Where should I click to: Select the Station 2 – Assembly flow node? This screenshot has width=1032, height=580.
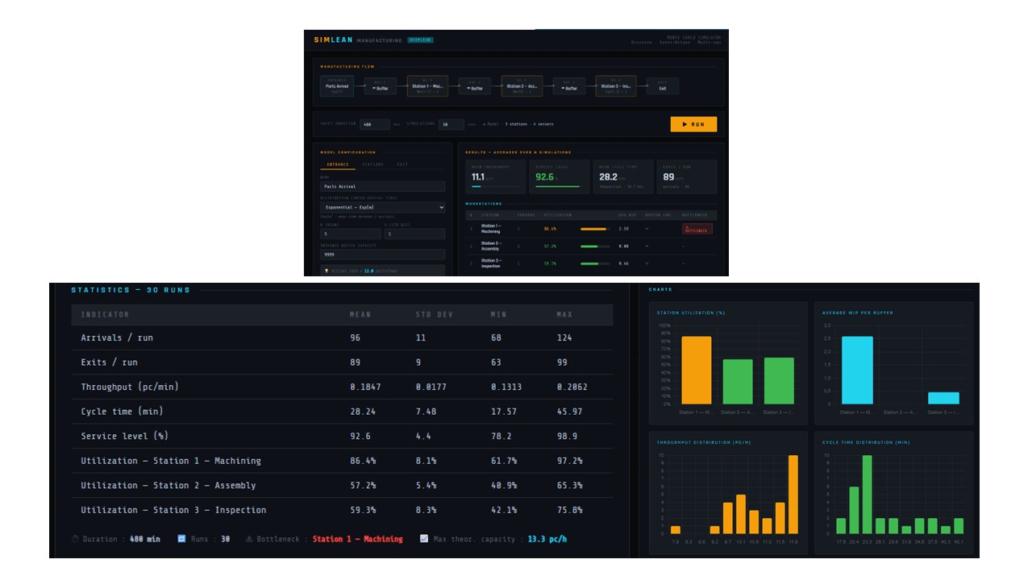click(523, 85)
